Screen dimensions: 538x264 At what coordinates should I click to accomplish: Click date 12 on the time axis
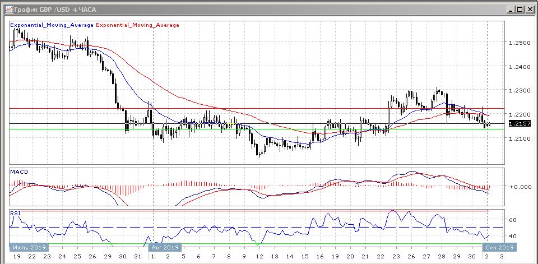259,256
